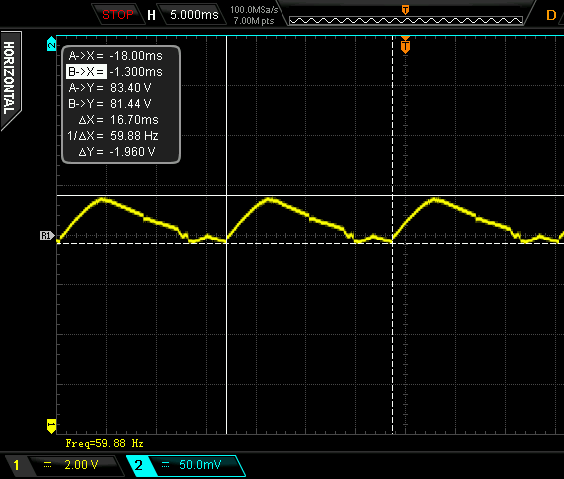
Task: Click the dashed horizontal cursor B line
Action: (310, 244)
